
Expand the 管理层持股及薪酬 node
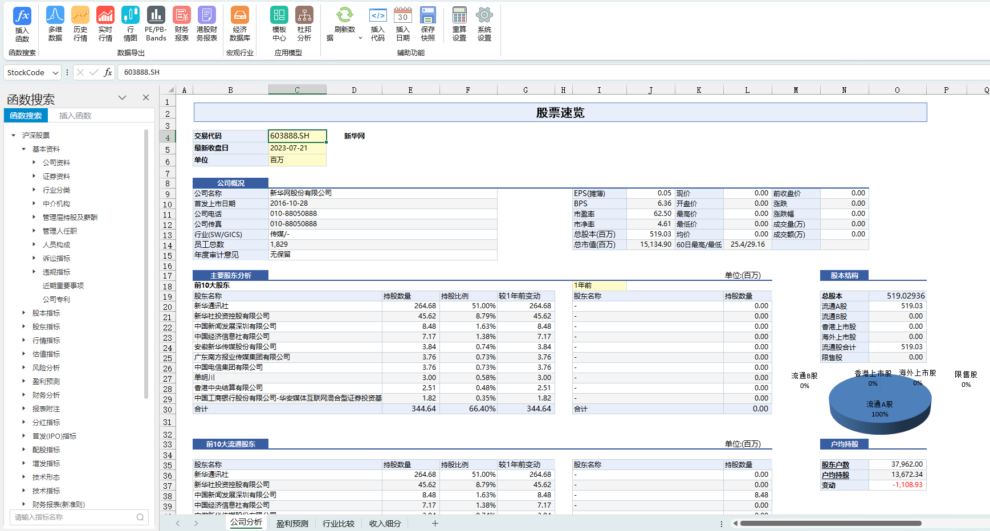[x=34, y=218]
